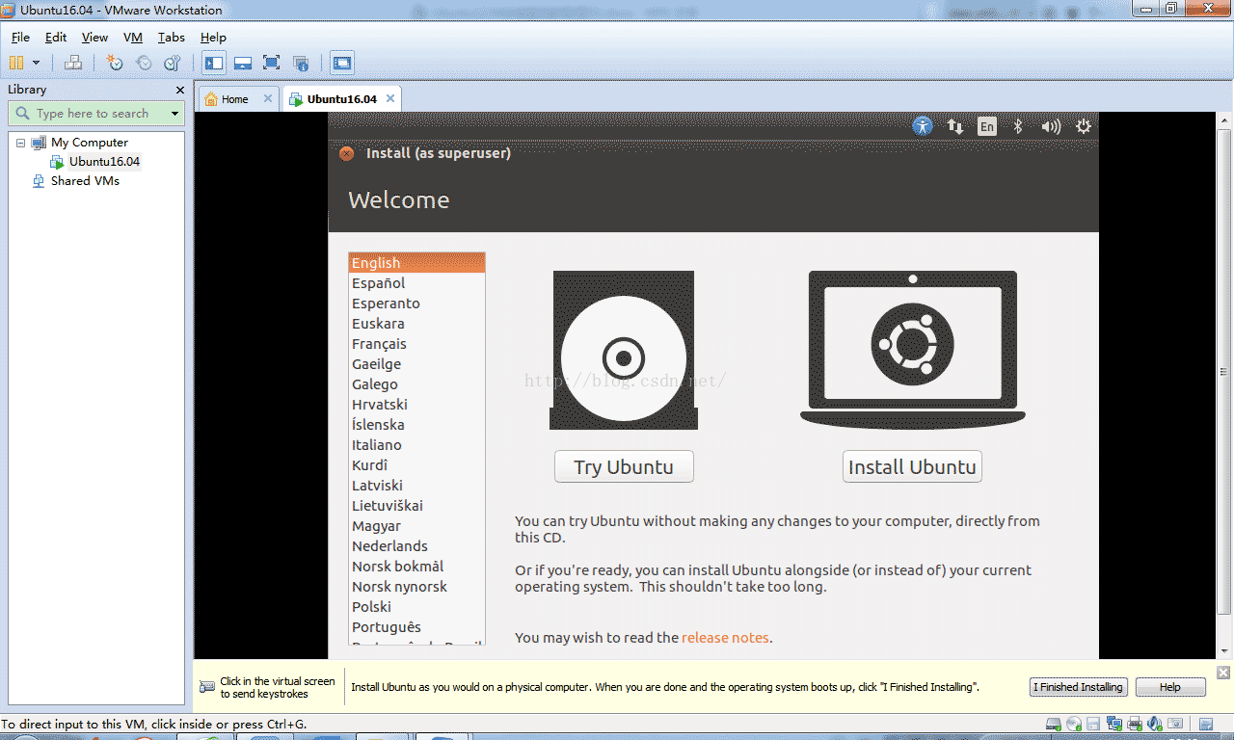Toggle the Library sidebar visibility

(x=213, y=63)
